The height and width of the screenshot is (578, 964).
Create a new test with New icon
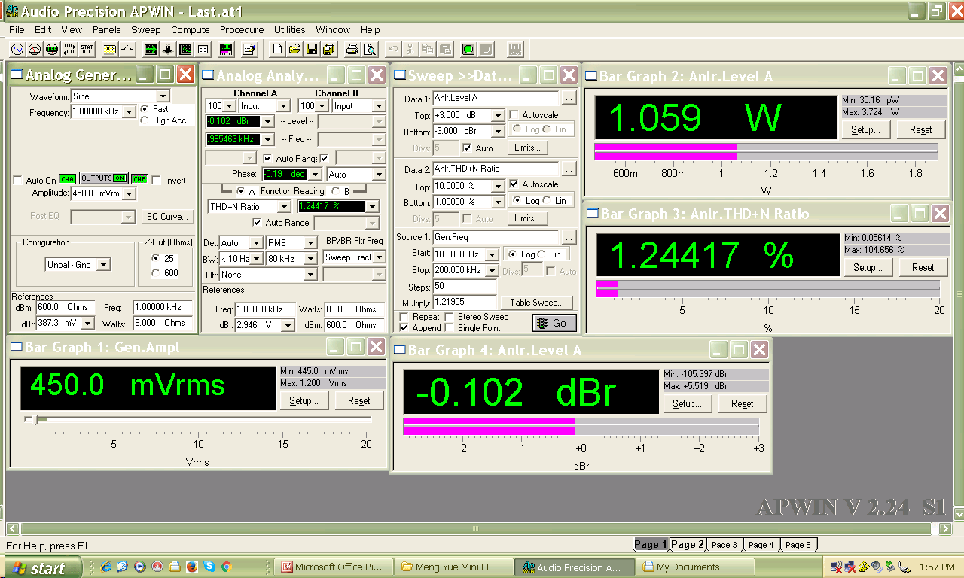[x=277, y=49]
